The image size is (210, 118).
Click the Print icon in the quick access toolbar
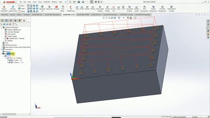83,2
